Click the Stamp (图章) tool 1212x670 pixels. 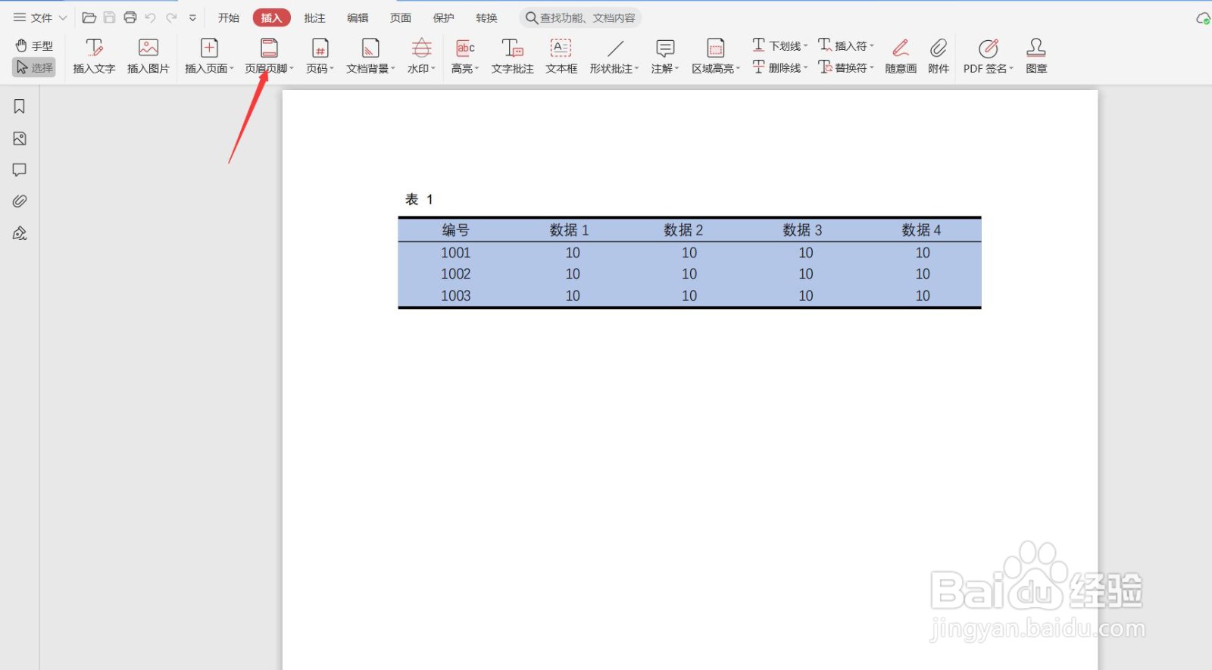[1036, 56]
